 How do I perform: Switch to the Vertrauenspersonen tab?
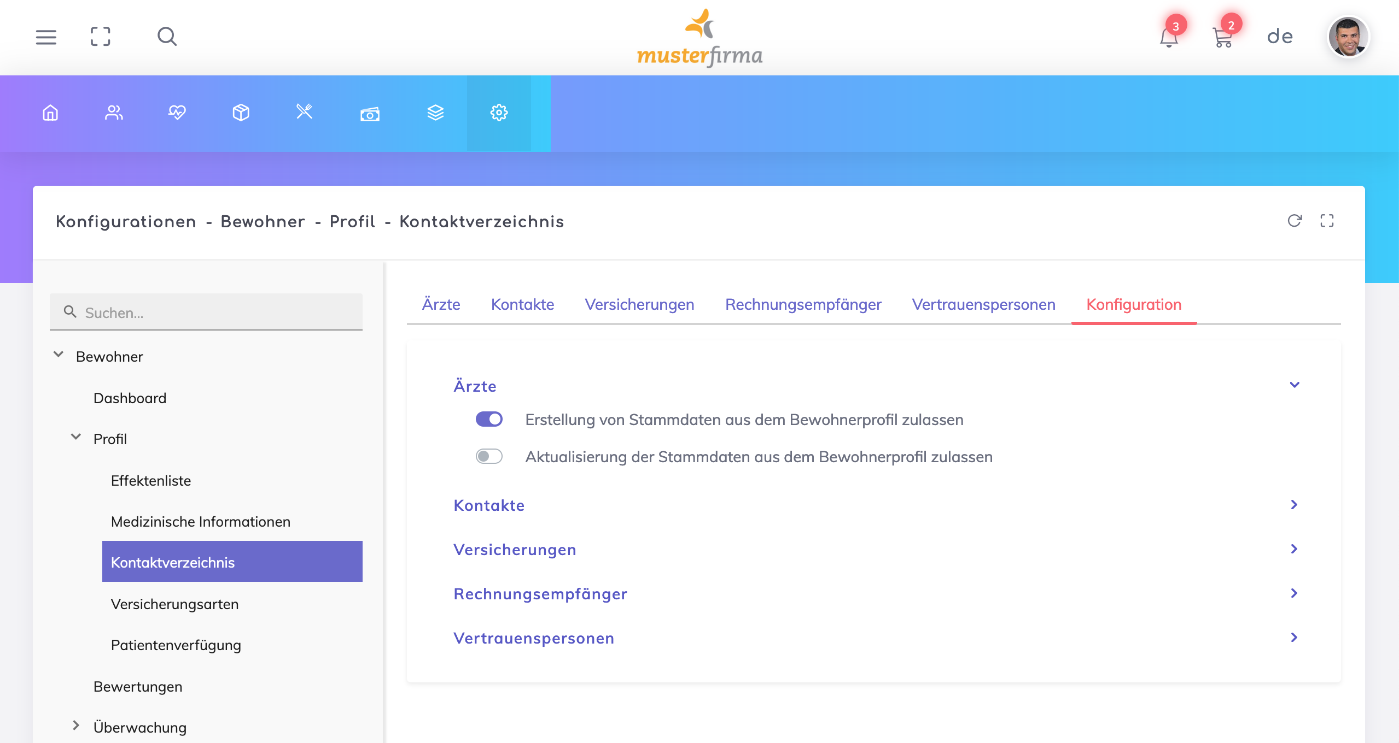click(x=983, y=304)
